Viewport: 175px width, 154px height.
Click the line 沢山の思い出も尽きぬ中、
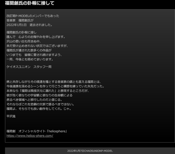24,41
